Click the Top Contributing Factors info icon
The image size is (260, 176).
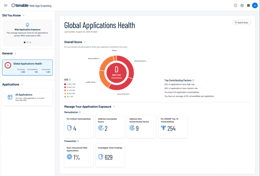(193, 80)
